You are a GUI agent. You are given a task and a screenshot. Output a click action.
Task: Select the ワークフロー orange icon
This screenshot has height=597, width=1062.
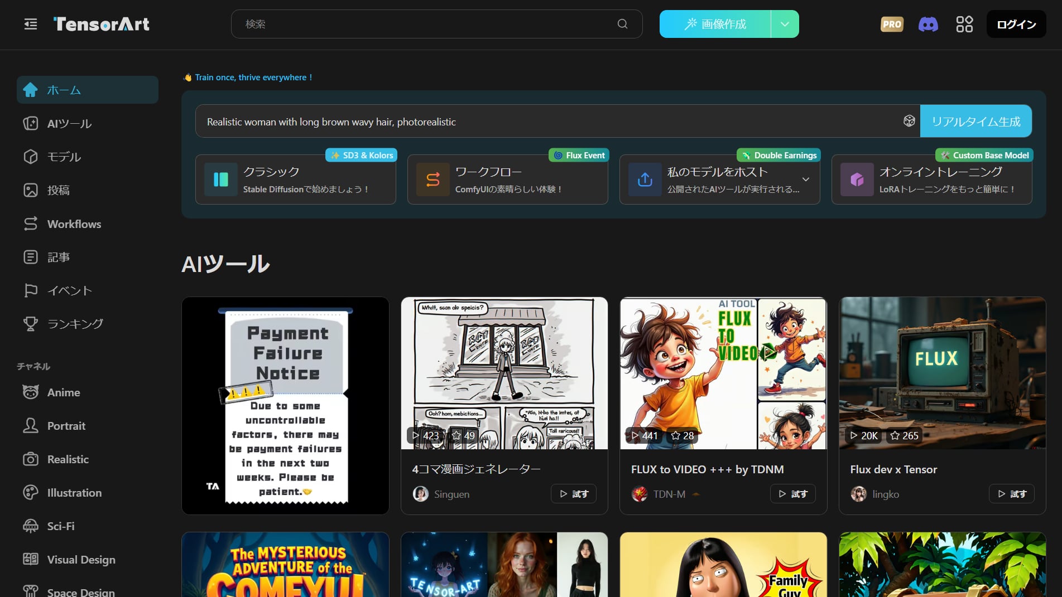click(433, 179)
